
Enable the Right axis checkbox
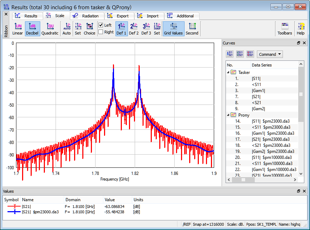(101, 32)
